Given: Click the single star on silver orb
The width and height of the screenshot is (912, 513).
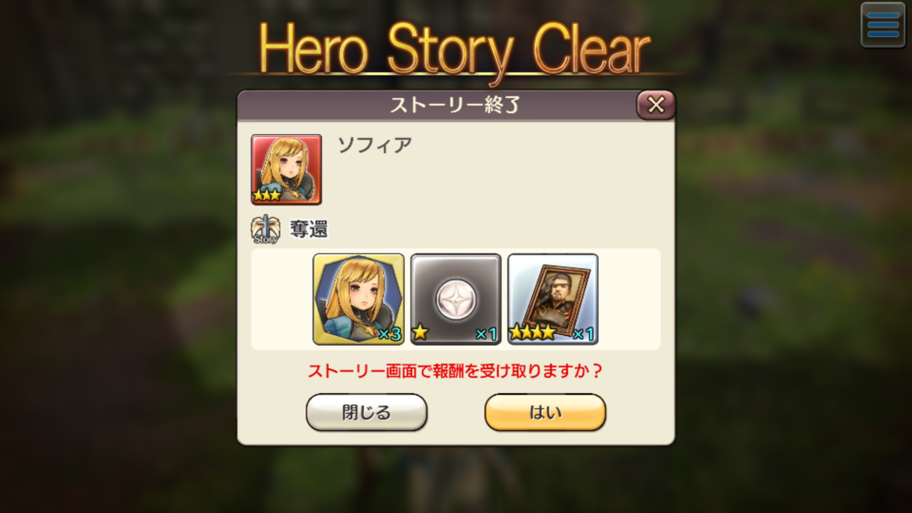Looking at the screenshot, I should 420,332.
